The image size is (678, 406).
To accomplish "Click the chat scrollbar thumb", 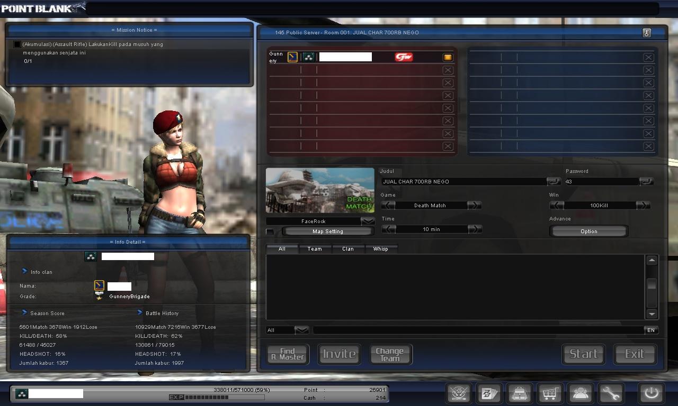I will point(652,284).
